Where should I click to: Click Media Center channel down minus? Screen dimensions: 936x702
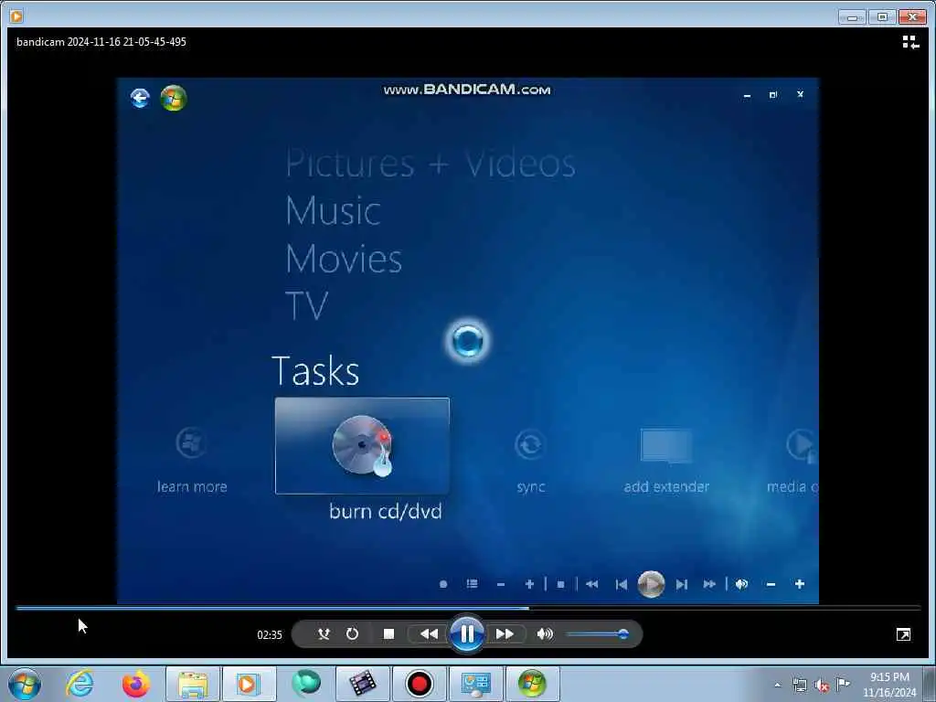501,584
